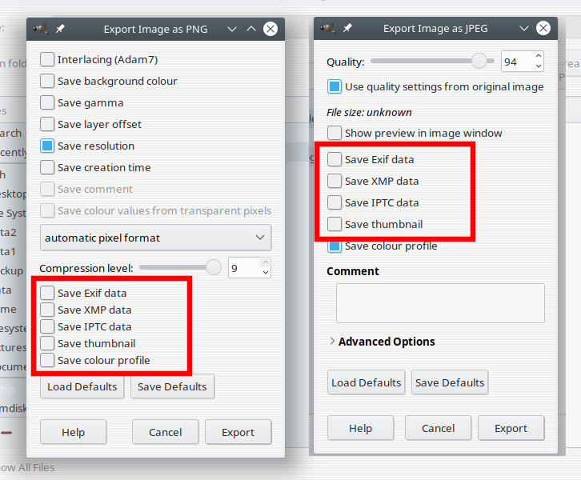The height and width of the screenshot is (480, 581).
Task: Click the JPEG Quality slider handle
Action: [x=479, y=62]
